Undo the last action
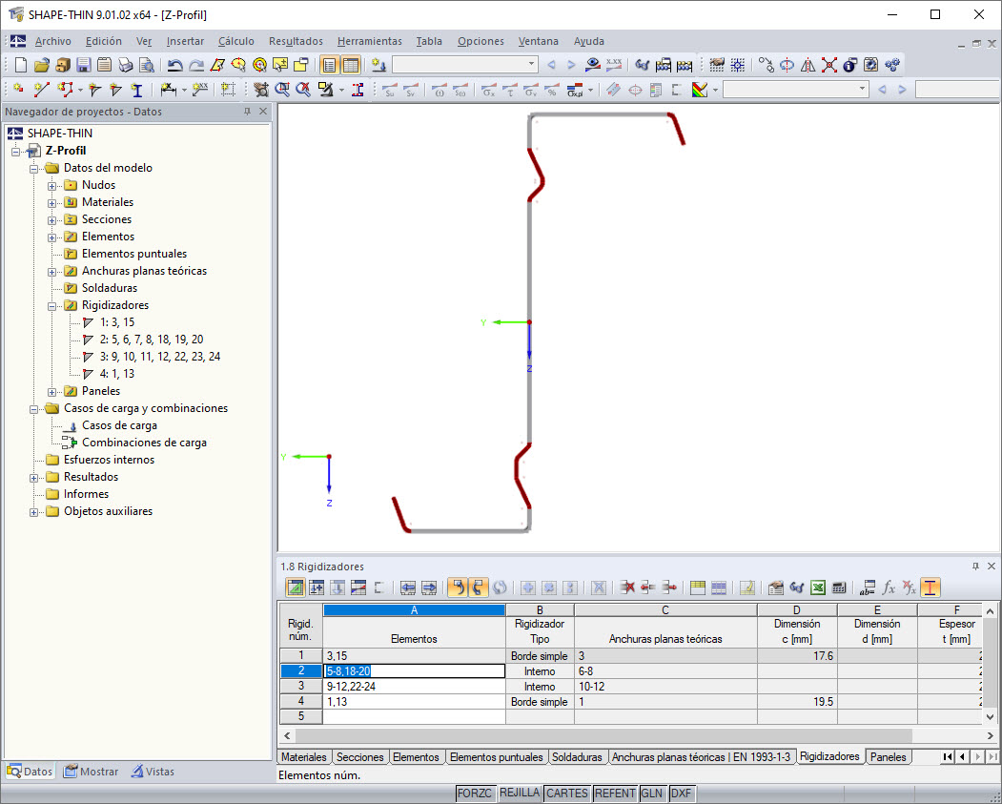Viewport: 1002px width, 804px height. 174,65
